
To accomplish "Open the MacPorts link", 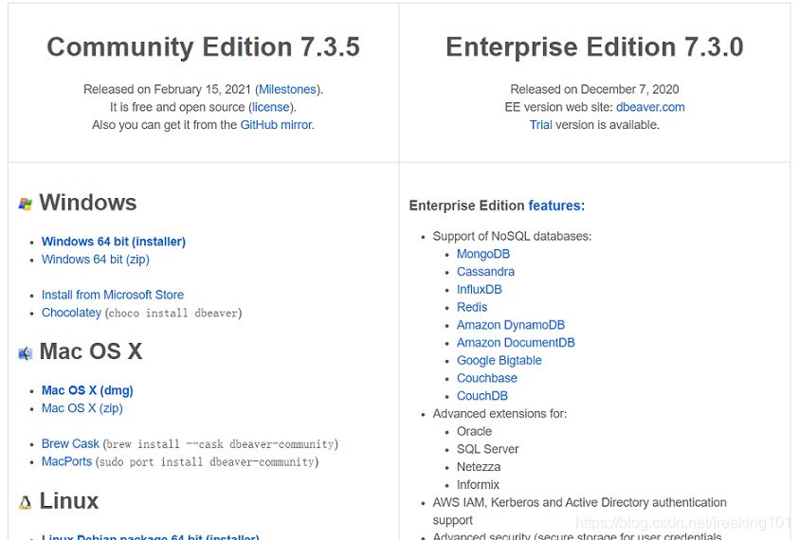I will [66, 461].
